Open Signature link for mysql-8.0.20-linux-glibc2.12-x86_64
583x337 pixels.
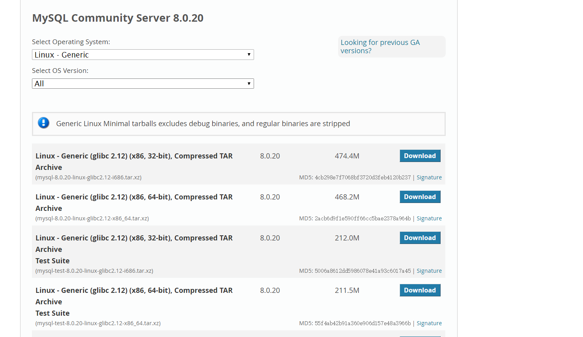point(429,218)
